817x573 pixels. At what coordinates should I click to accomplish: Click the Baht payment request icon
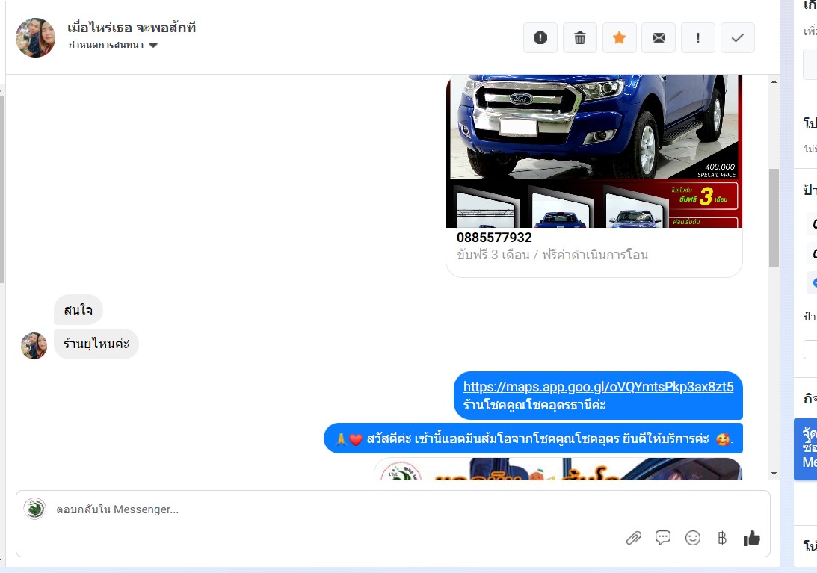pyautogui.click(x=721, y=538)
